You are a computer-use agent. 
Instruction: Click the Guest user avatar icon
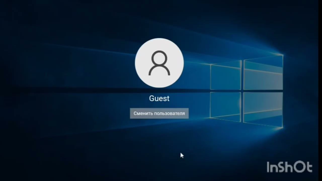159,63
